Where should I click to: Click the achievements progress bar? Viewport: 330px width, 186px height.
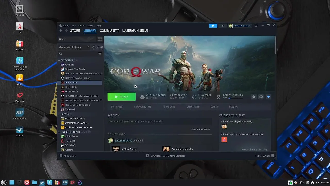[236, 98]
